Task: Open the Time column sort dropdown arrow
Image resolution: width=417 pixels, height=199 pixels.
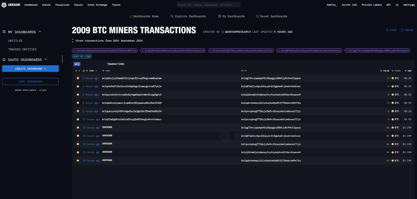Action: point(96,71)
